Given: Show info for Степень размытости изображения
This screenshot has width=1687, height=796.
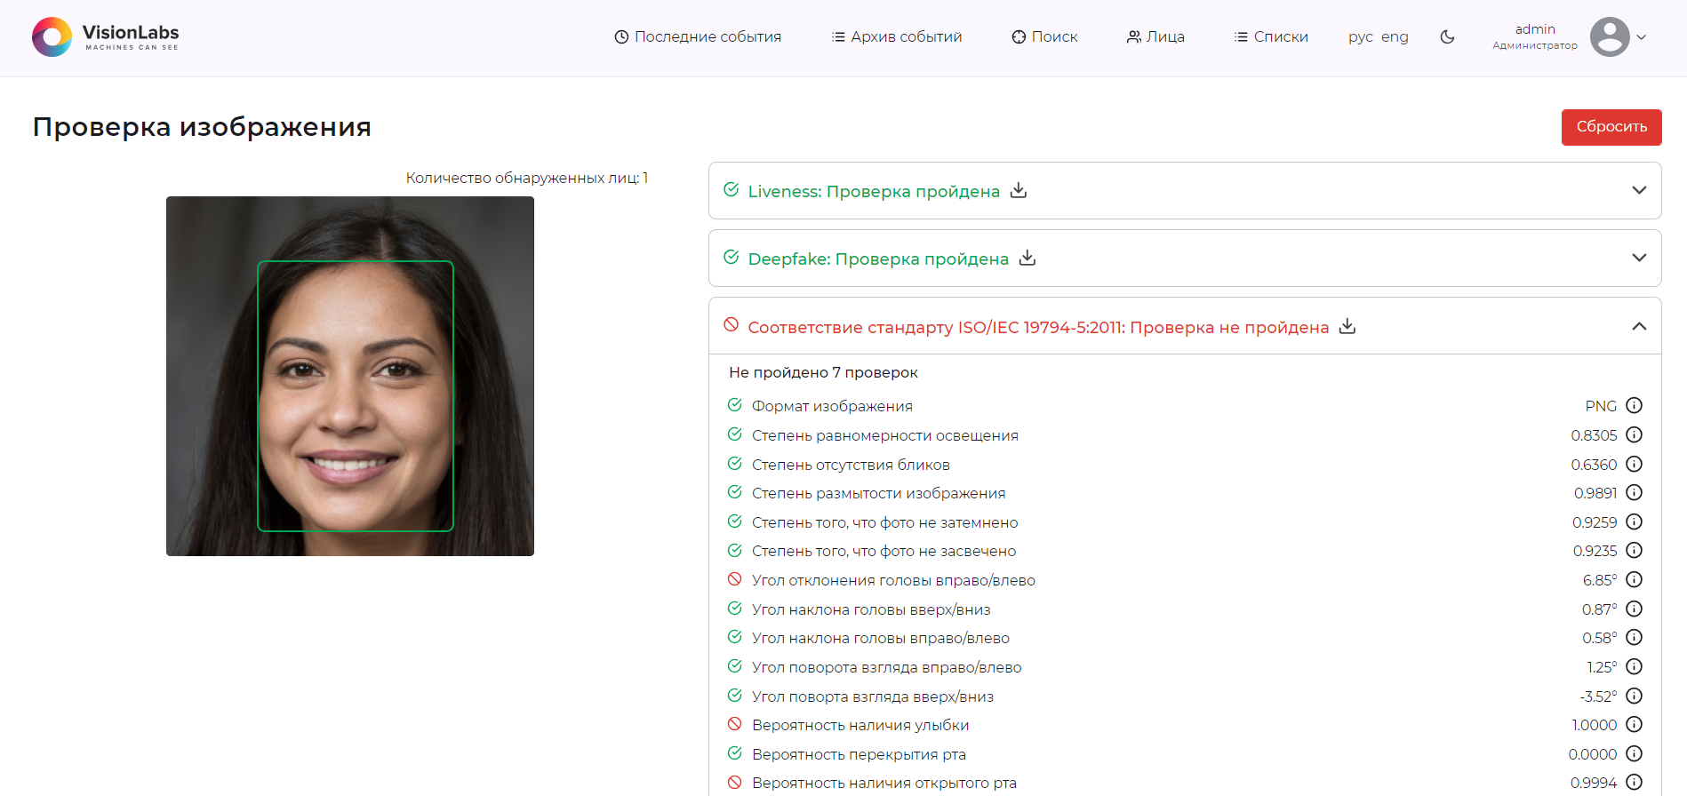Looking at the screenshot, I should pyautogui.click(x=1634, y=493).
